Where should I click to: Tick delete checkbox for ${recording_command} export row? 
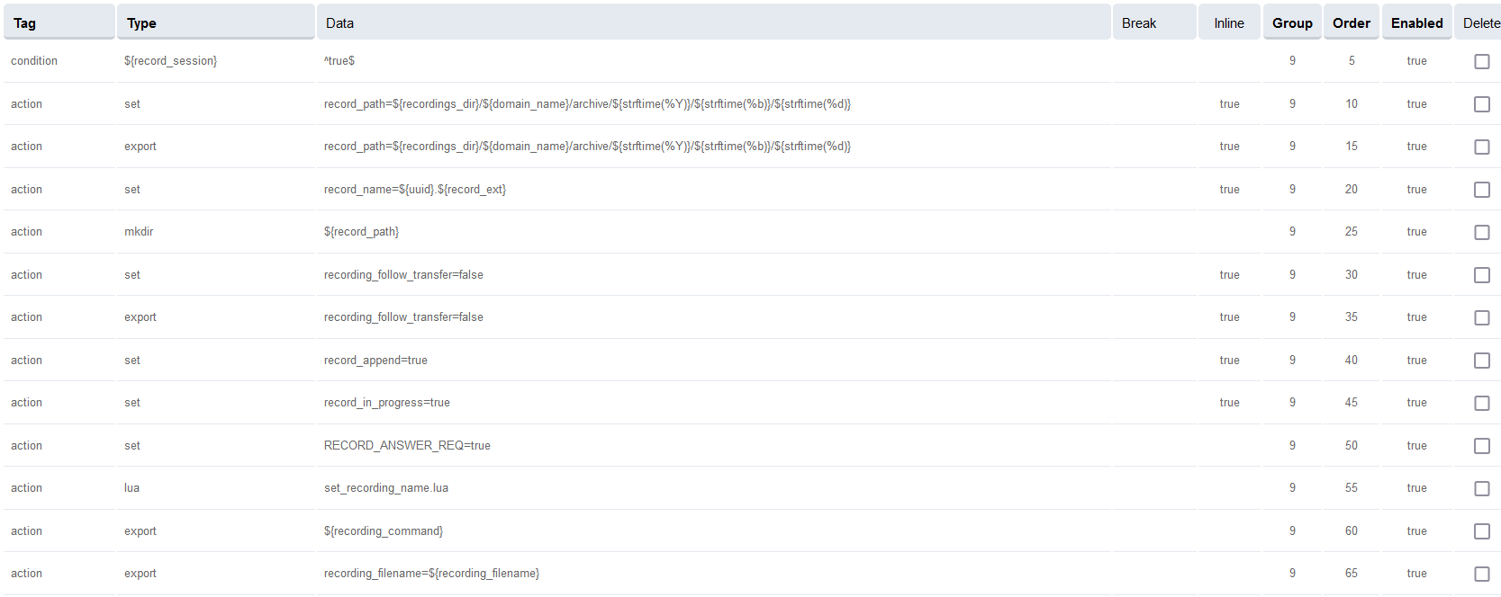[1481, 531]
